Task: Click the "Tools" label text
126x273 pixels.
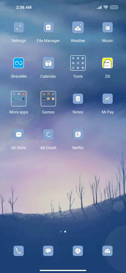Action: click(78, 76)
